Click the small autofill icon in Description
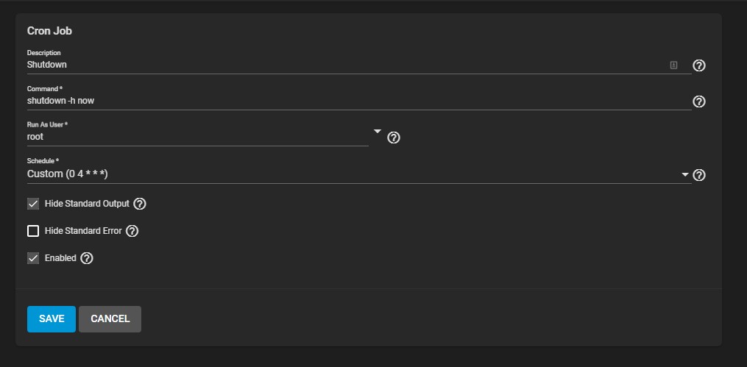747x367 pixels. click(x=673, y=65)
